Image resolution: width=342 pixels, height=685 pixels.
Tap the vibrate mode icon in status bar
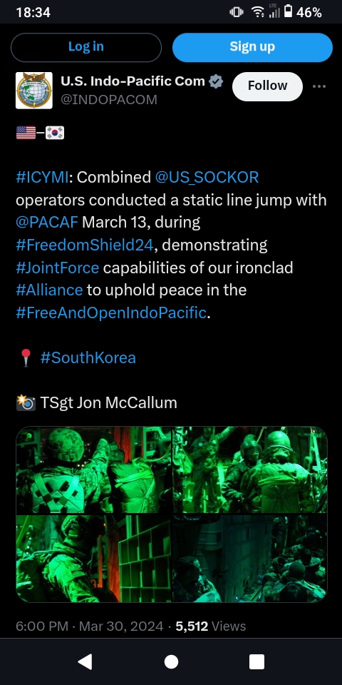click(x=236, y=12)
